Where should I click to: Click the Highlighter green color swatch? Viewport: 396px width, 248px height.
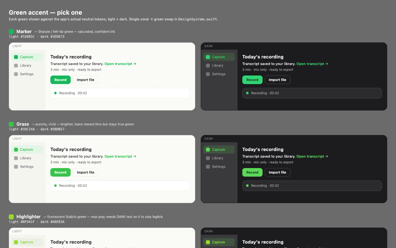pyautogui.click(x=11, y=217)
